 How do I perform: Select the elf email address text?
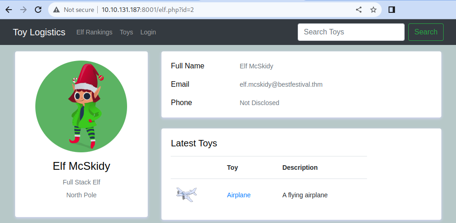point(281,84)
